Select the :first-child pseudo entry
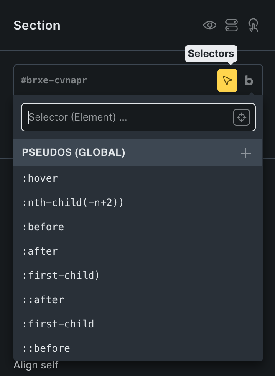This screenshot has height=376, width=275. pos(58,324)
